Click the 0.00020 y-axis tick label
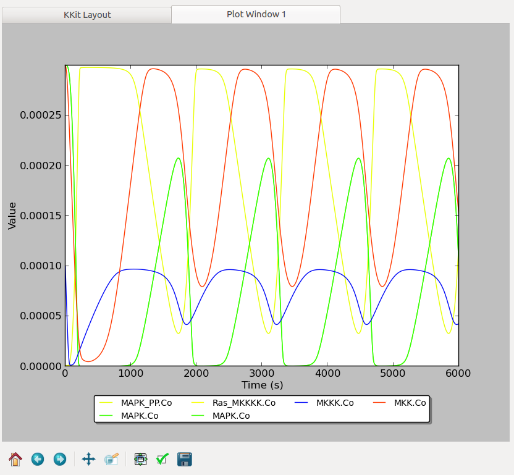The height and width of the screenshot is (475, 514). tap(41, 166)
